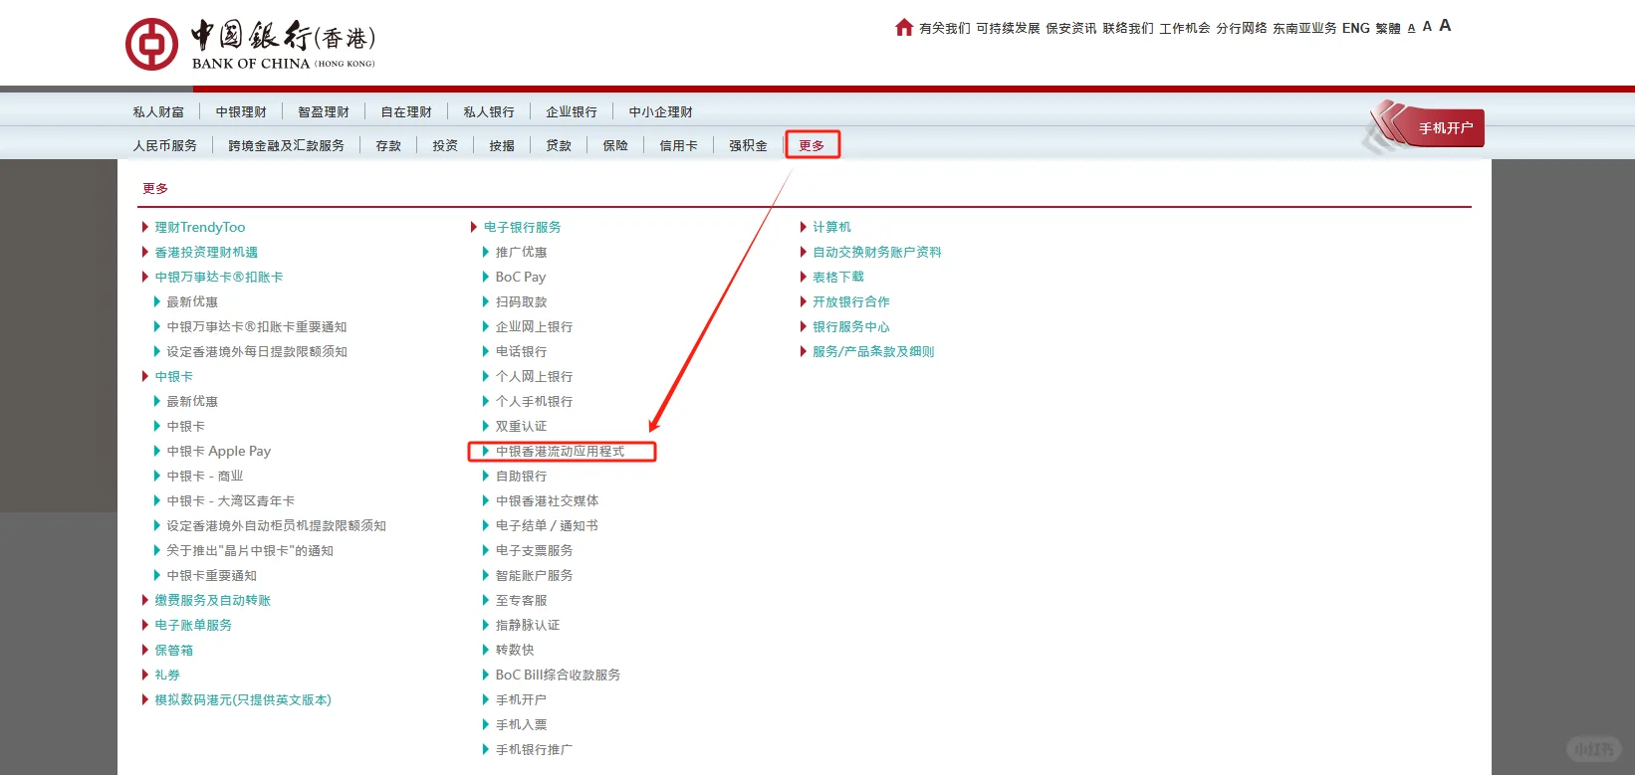Open the 自在理财 menu
Image resolution: width=1635 pixels, height=775 pixels.
point(406,112)
